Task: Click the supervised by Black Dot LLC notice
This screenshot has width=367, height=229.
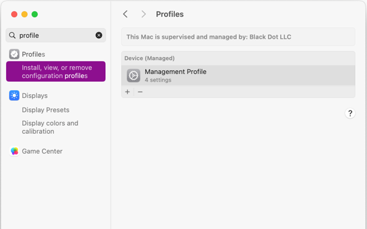Action: pyautogui.click(x=238, y=37)
